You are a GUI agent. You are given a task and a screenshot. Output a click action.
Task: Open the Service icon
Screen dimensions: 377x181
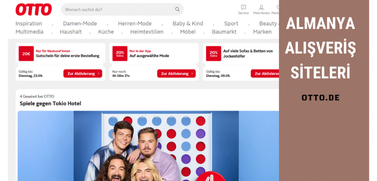tap(243, 7)
